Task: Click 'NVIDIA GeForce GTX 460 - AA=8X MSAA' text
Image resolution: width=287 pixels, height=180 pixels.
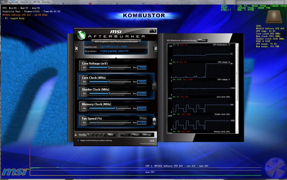Action: click(25, 15)
